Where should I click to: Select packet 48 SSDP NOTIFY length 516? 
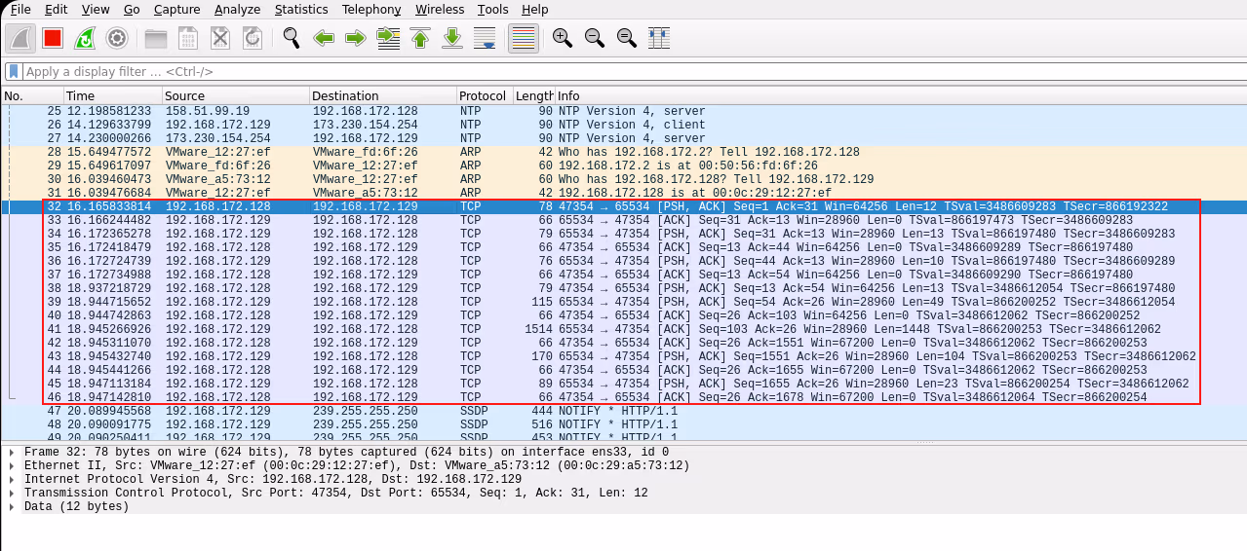(x=624, y=424)
